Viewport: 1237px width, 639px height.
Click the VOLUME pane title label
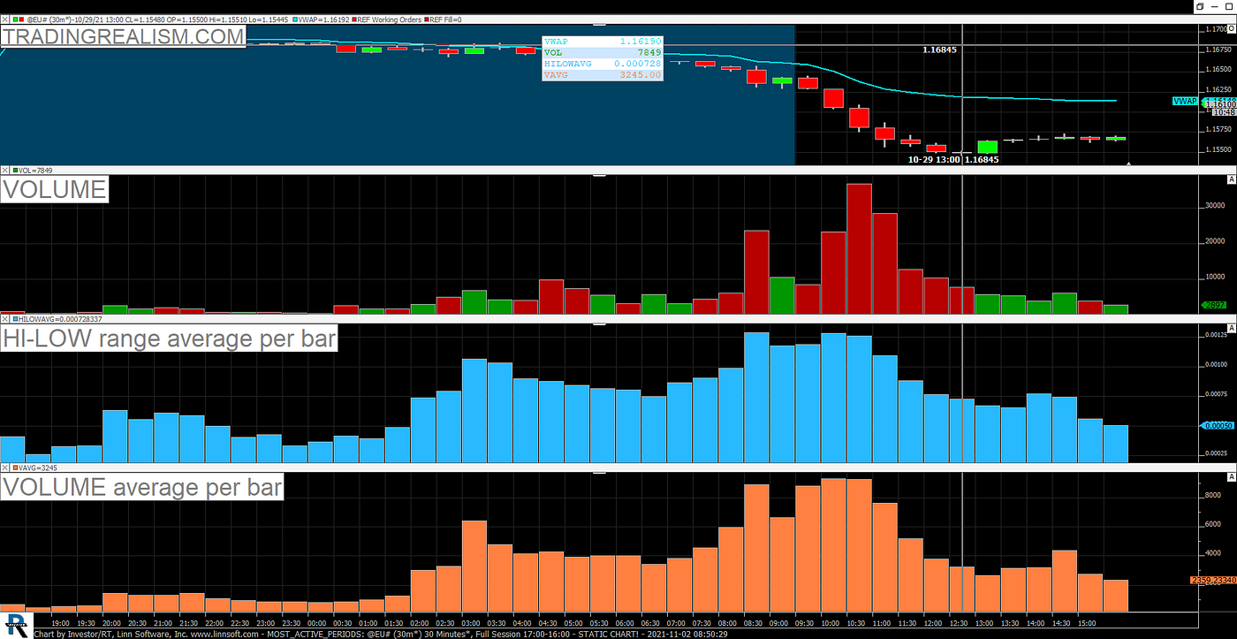(54, 189)
